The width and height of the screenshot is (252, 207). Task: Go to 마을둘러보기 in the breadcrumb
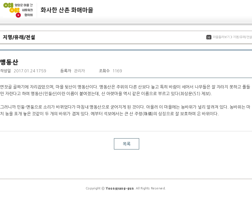pos(221,37)
